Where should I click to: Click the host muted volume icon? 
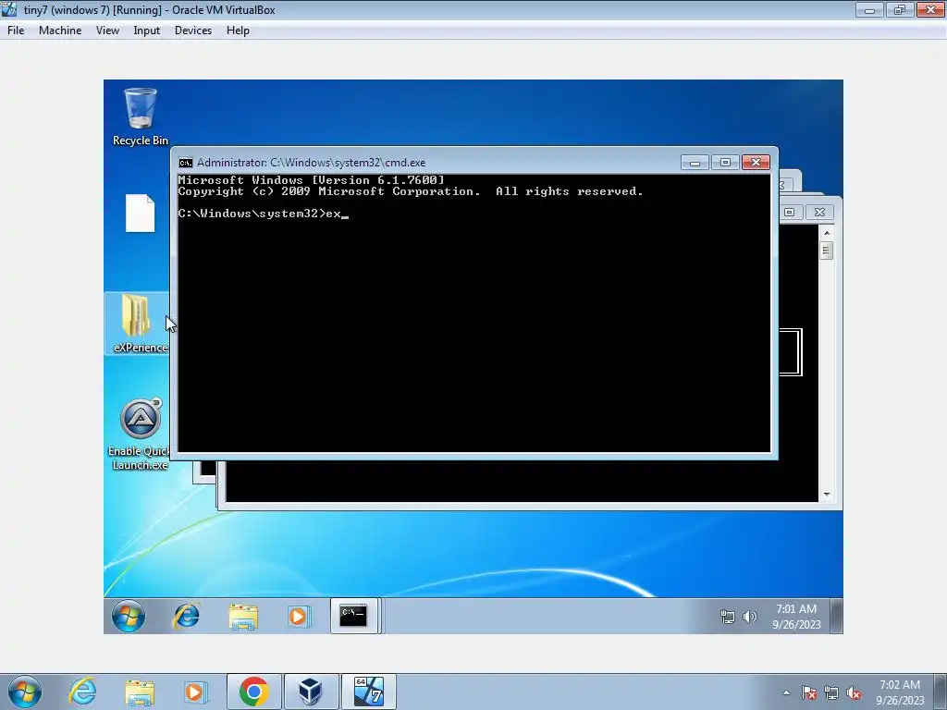(x=854, y=692)
